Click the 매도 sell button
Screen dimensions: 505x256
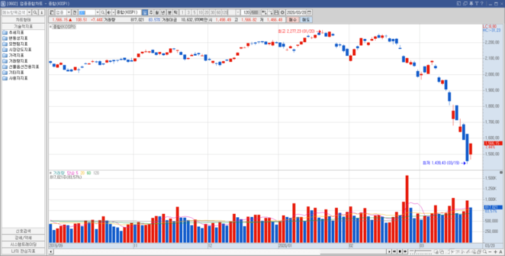(306, 20)
